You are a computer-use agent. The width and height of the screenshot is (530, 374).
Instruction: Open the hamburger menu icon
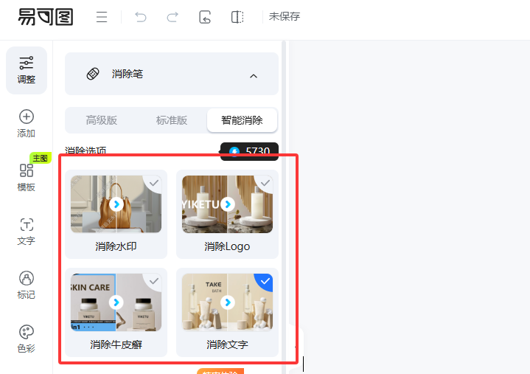(102, 17)
